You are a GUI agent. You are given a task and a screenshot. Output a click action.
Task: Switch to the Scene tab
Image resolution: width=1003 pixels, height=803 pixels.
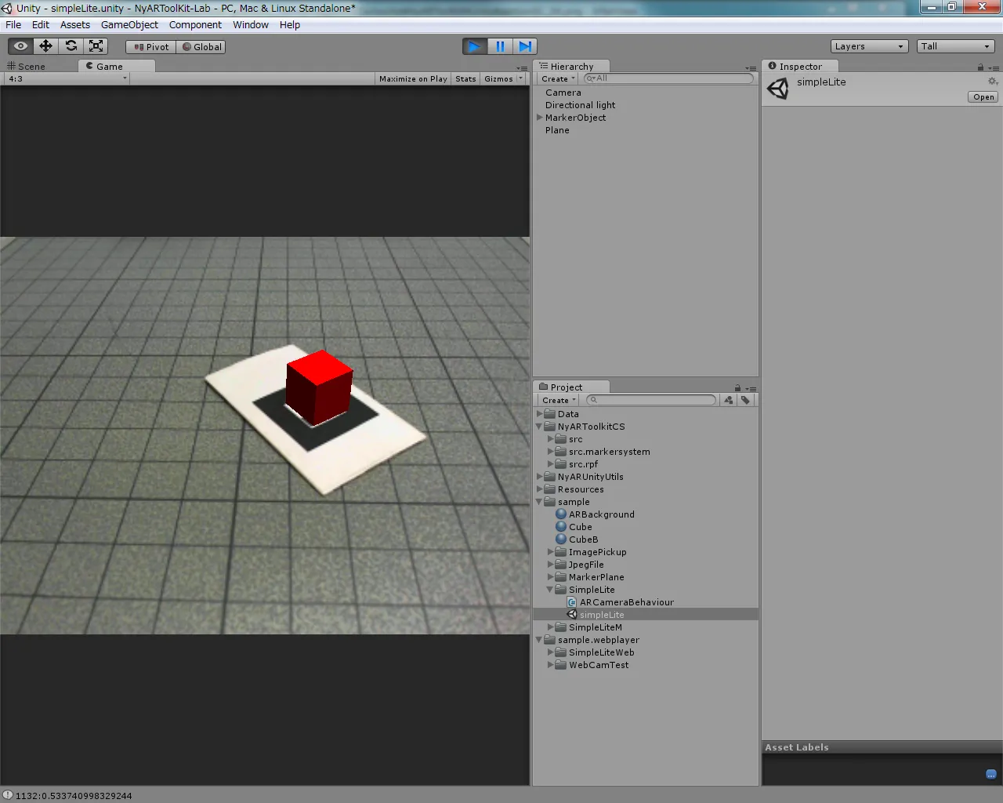point(27,67)
